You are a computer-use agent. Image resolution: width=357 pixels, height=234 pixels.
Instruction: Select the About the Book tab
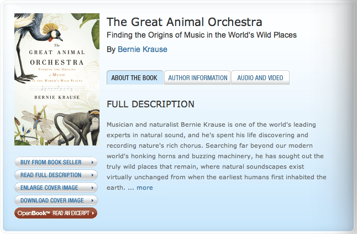click(134, 78)
